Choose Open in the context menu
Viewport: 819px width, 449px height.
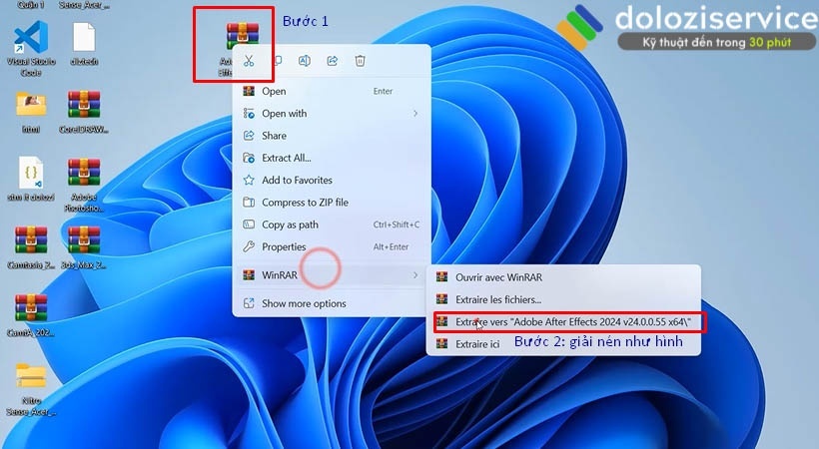tap(332, 91)
